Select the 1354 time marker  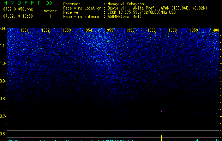click(x=88, y=30)
